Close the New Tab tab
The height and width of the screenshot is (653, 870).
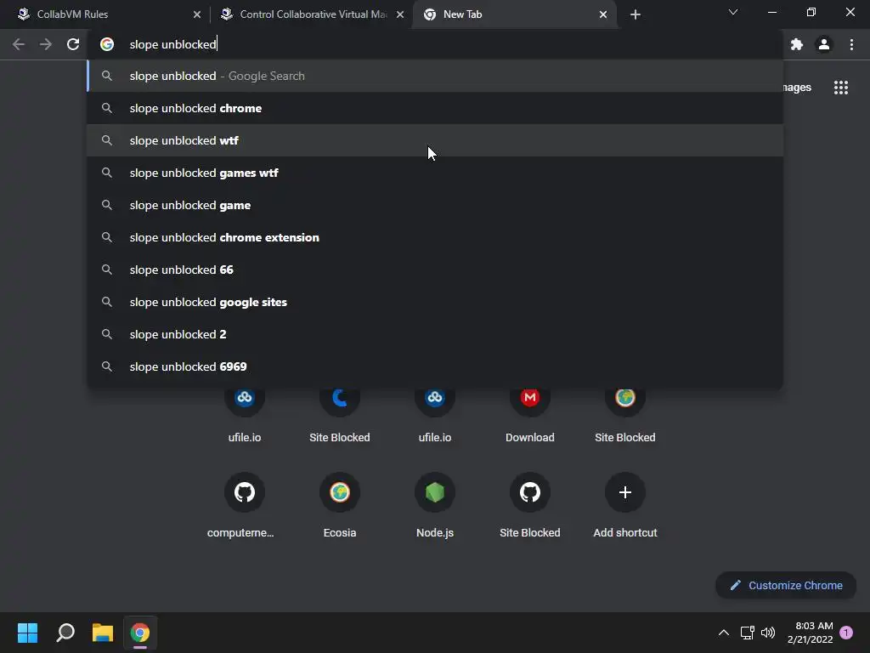[x=603, y=14]
